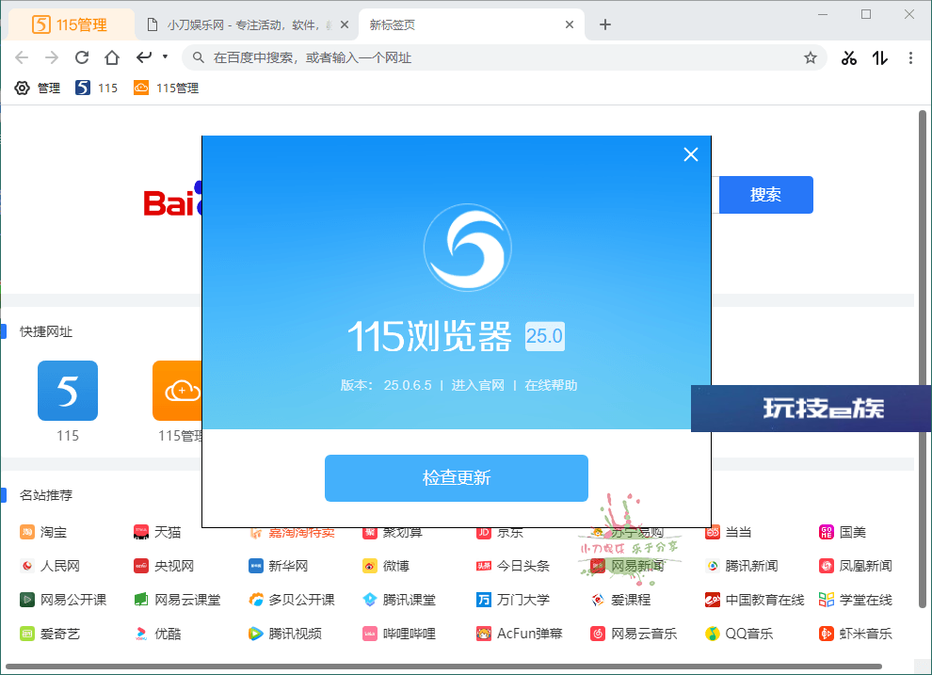Viewport: 932px width, 675px height.
Task: Open the AcFun弹幕 site link
Action: 520,634
